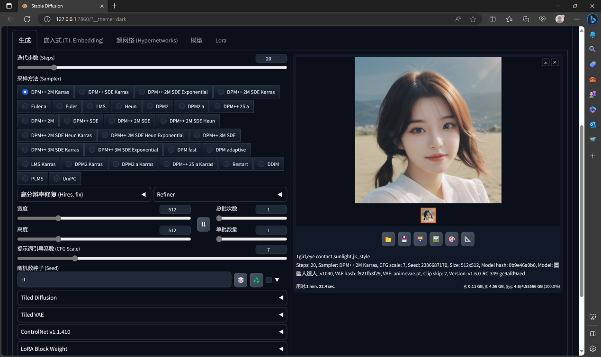
Task: Expand the Refiner panel
Action: click(220, 194)
